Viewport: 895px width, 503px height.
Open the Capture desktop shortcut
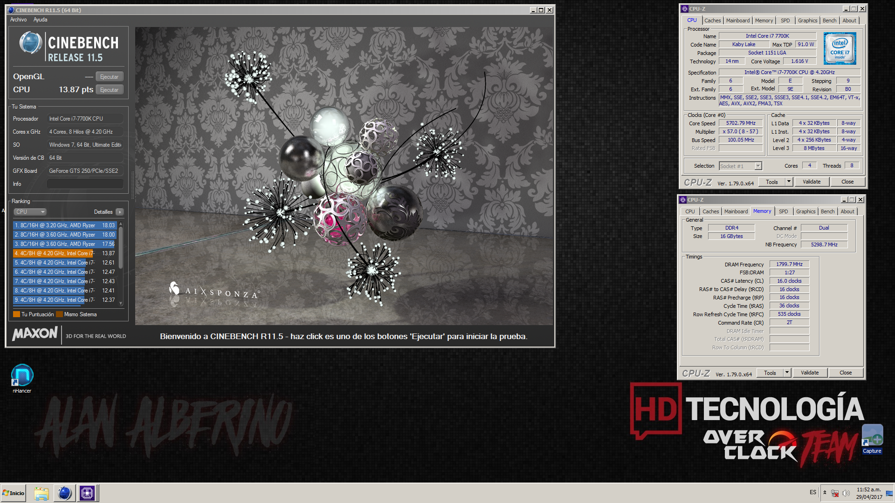tap(872, 439)
